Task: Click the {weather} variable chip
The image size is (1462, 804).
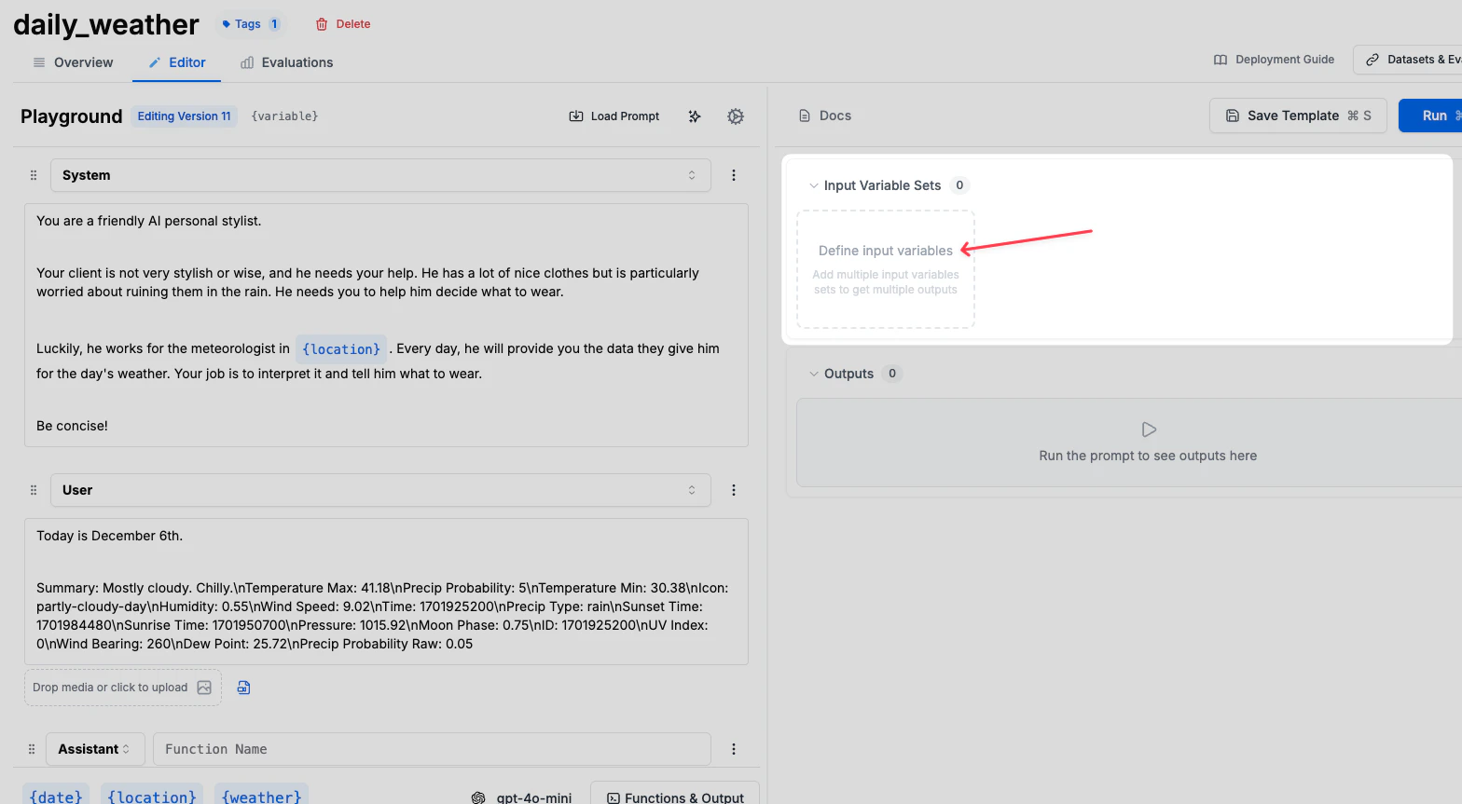Action: 262,795
